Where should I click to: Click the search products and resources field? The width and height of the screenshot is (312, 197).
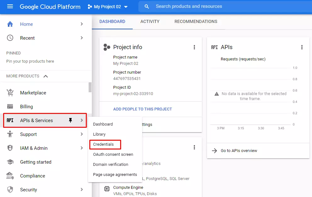click(x=225, y=7)
